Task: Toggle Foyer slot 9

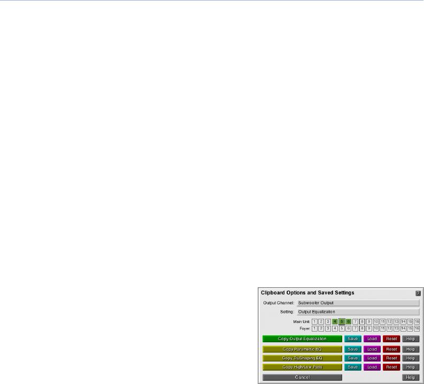Action: tap(369, 328)
